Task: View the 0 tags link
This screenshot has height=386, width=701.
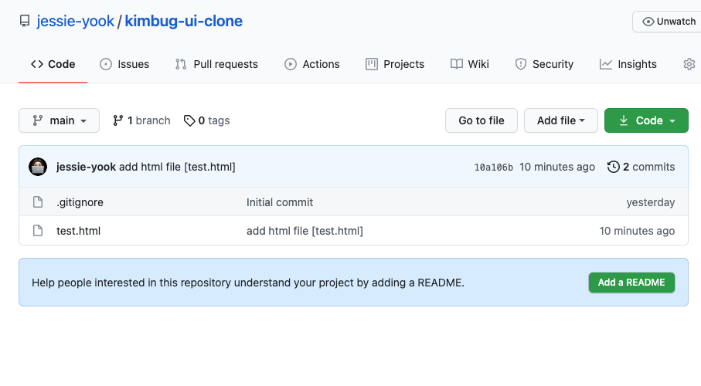Action: (206, 120)
